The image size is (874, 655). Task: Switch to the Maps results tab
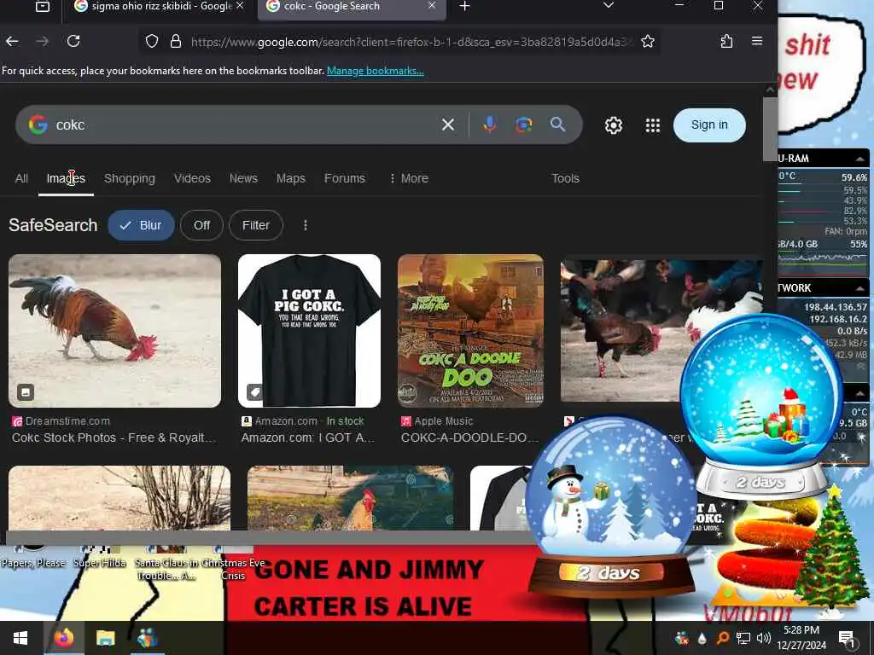point(291,178)
